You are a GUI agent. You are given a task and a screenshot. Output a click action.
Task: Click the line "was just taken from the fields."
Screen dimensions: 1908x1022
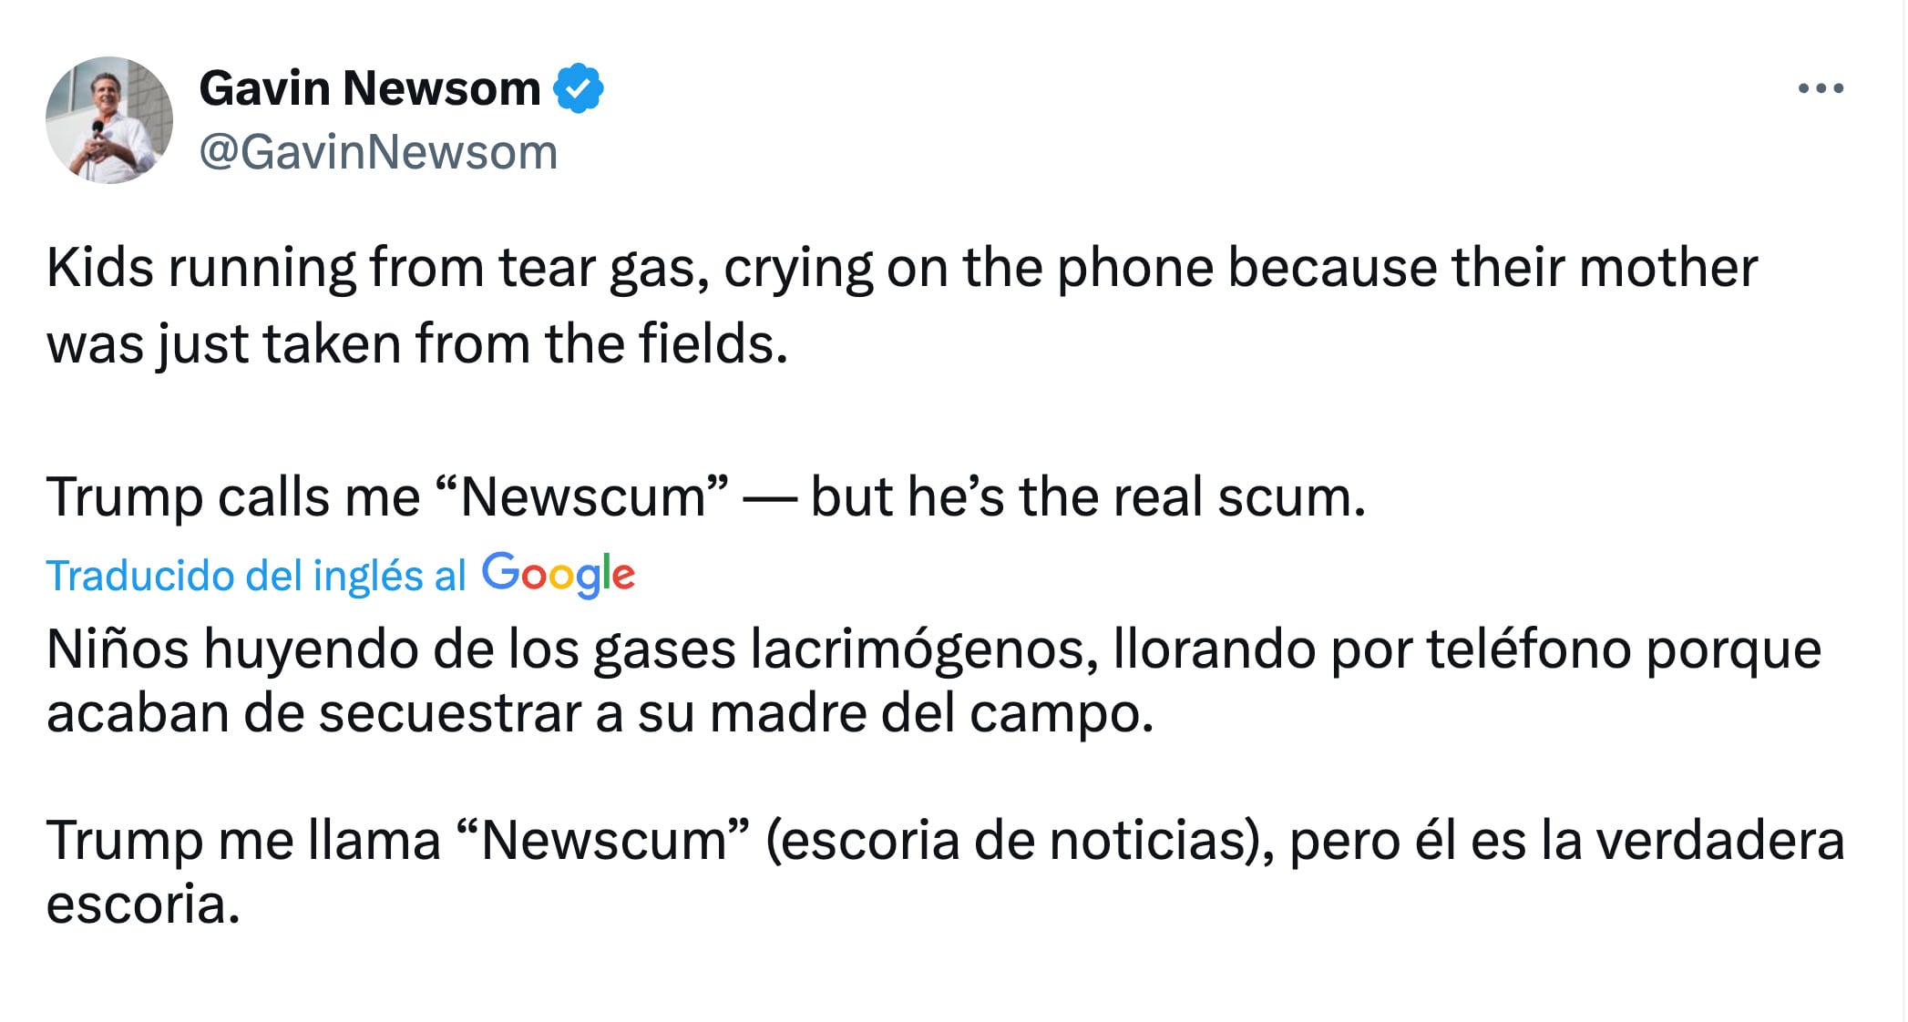417,344
